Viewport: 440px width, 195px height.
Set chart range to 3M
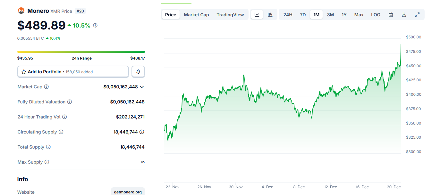click(330, 15)
